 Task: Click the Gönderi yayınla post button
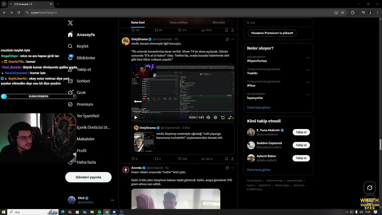(x=88, y=177)
